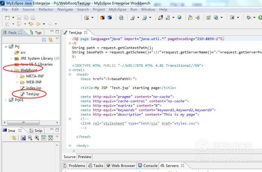Click the green bug Debug icon
The image size is (262, 172).
[x=249, y=17]
